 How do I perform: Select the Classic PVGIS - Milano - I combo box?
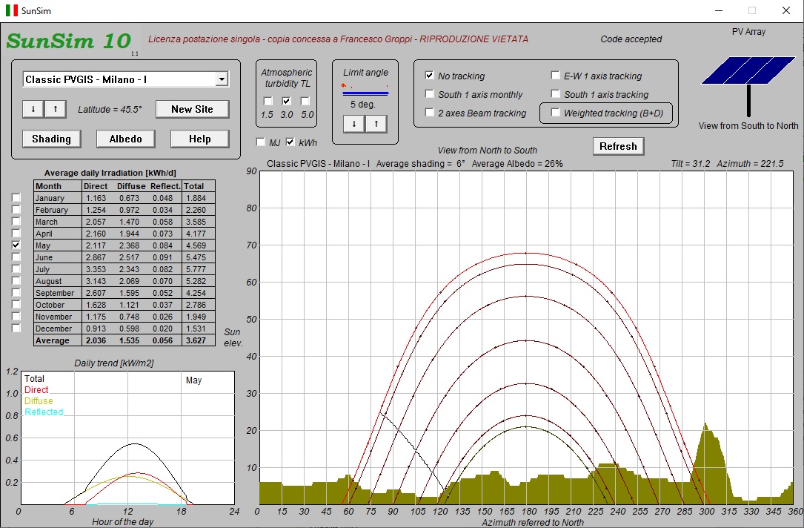pyautogui.click(x=126, y=79)
